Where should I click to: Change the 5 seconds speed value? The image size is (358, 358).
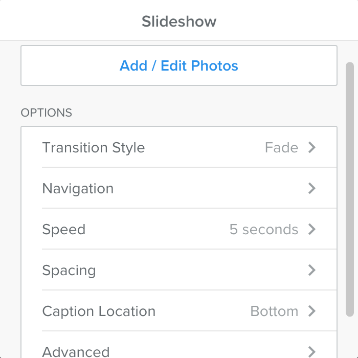(x=263, y=230)
